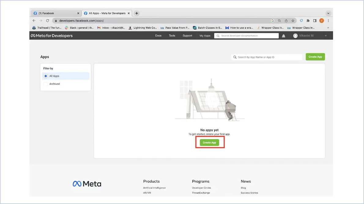Open the Artificial Intelligence footer link
364x204 pixels.
point(154,188)
